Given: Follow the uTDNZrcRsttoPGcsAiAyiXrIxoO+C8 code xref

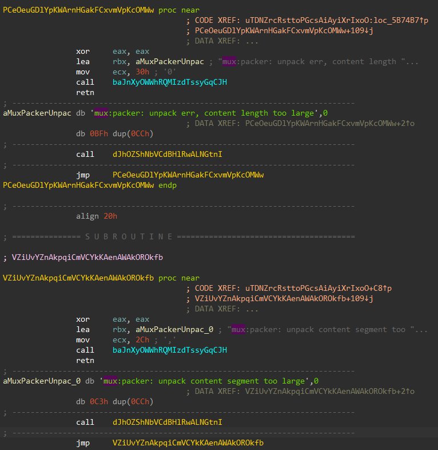Looking at the screenshot, I should click(318, 289).
